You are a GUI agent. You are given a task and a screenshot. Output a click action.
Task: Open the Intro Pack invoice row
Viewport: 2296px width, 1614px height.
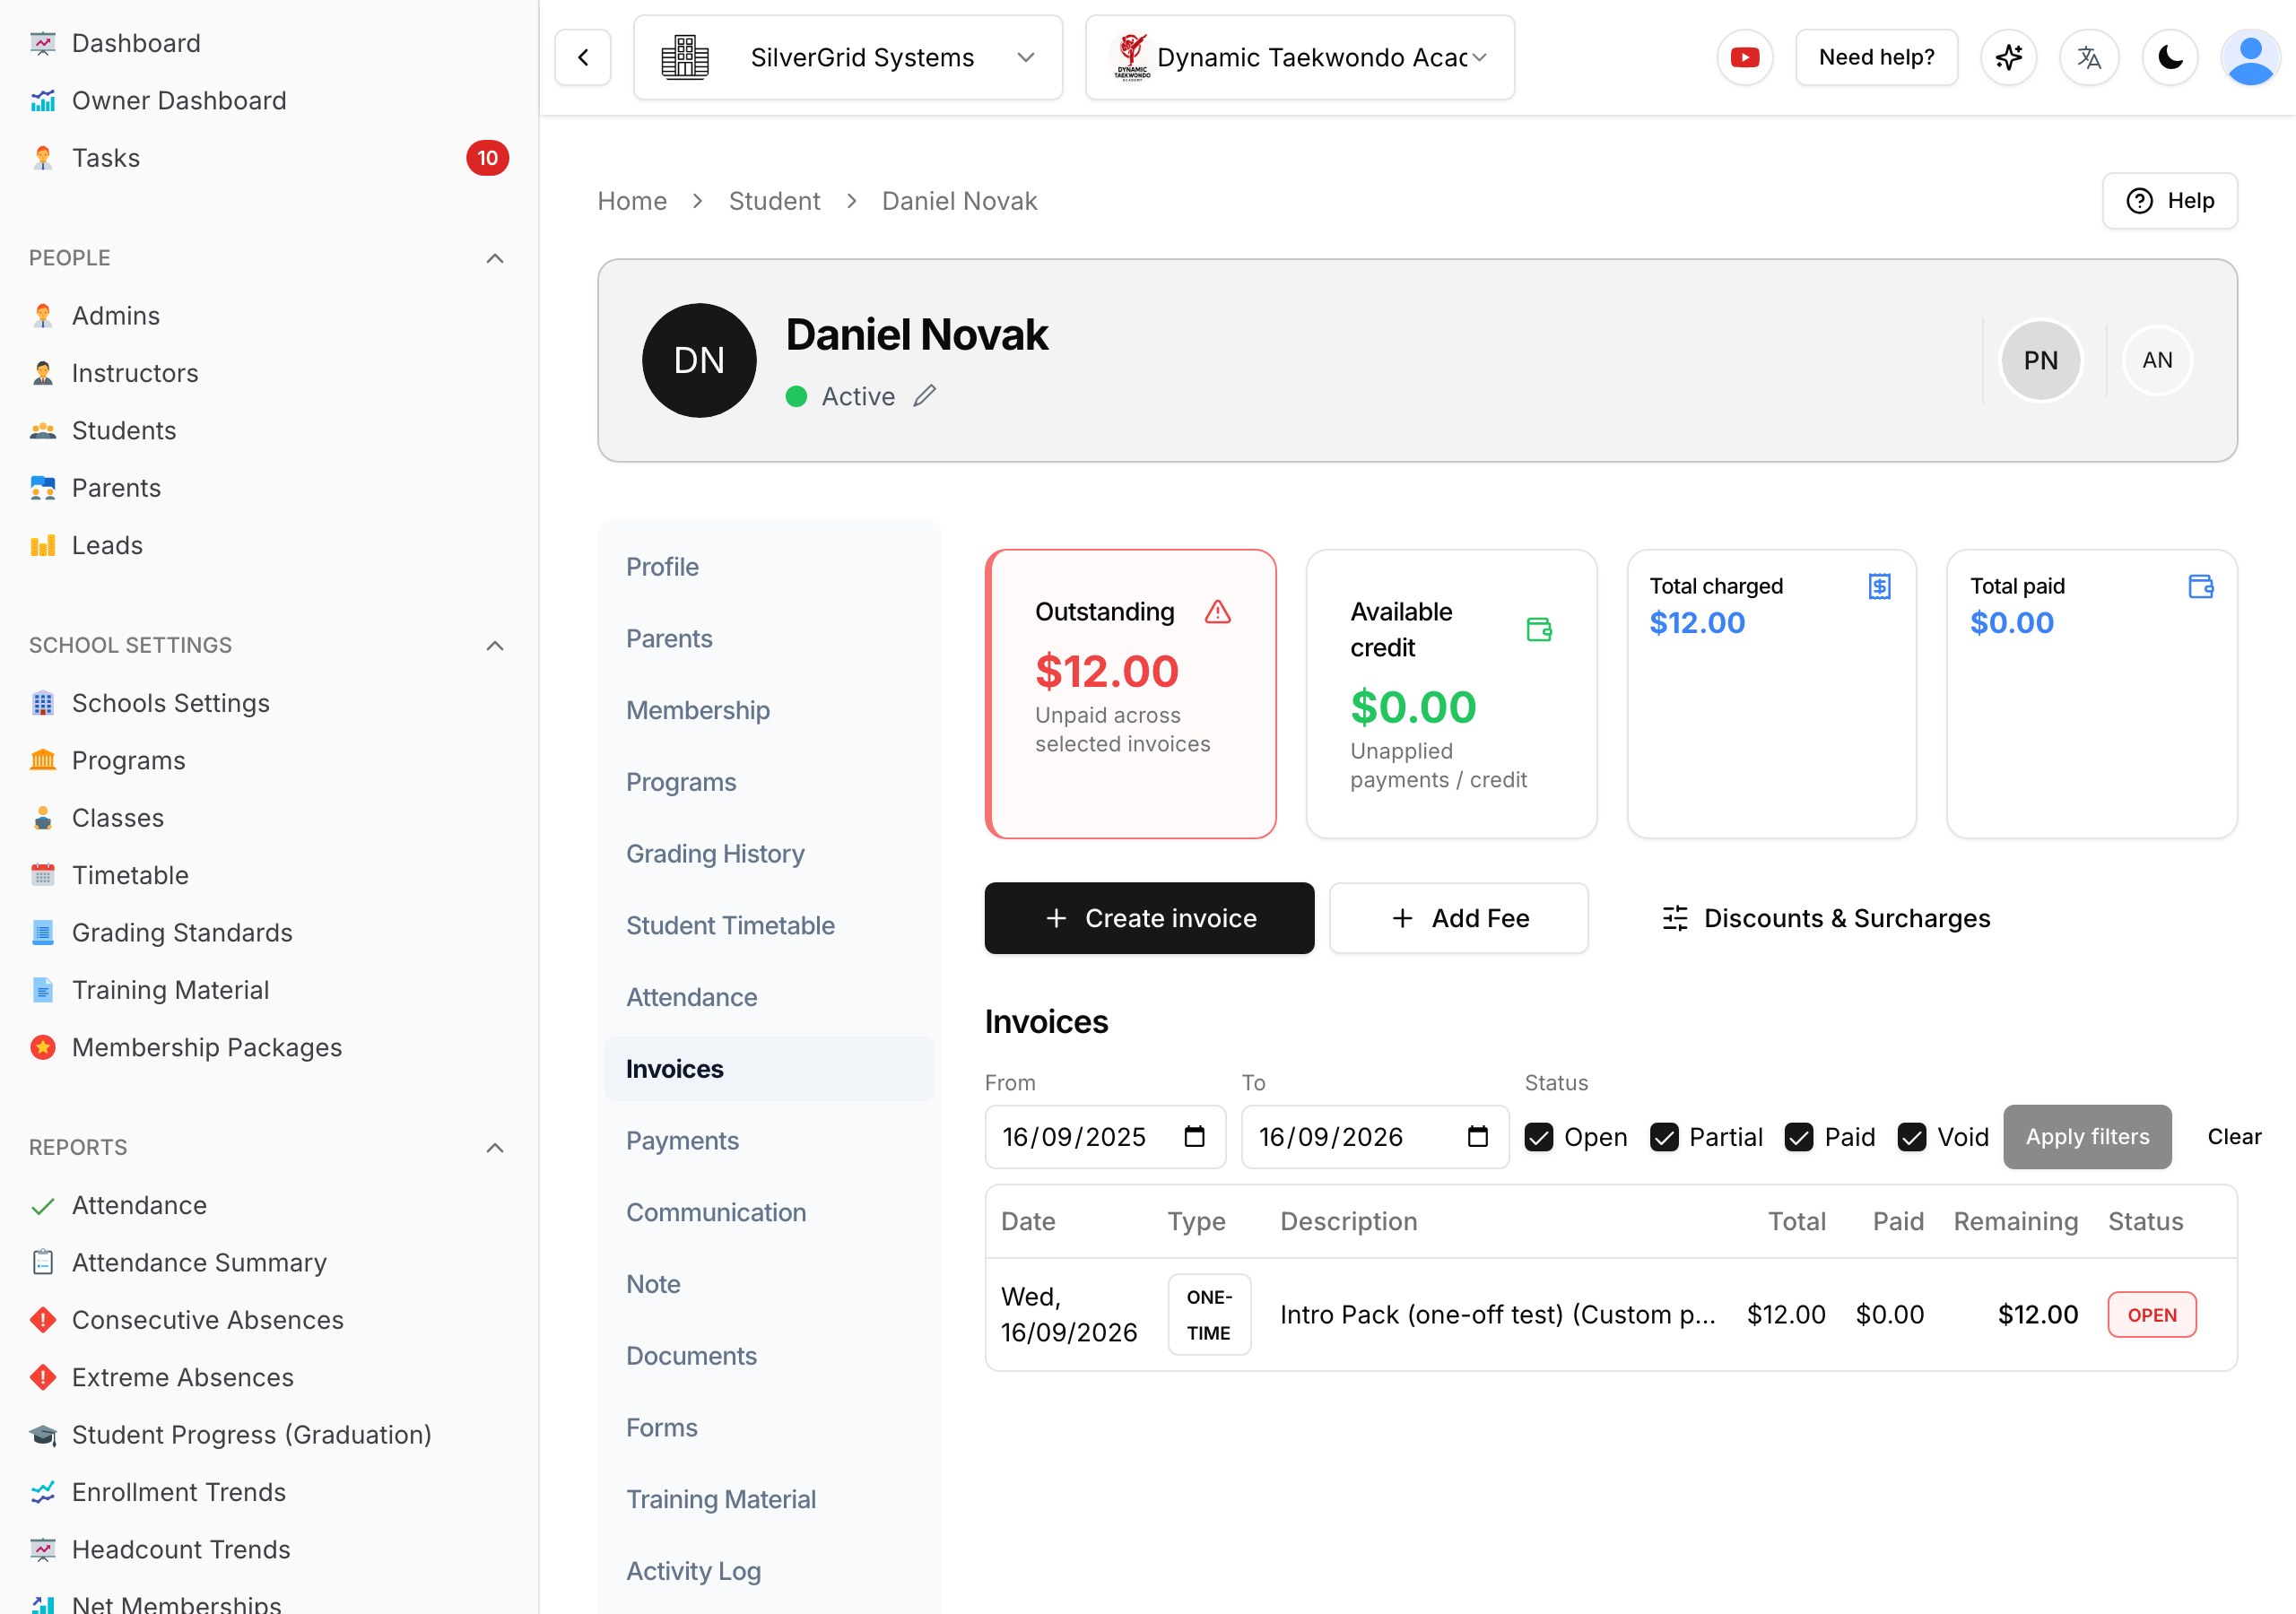click(x=1610, y=1314)
